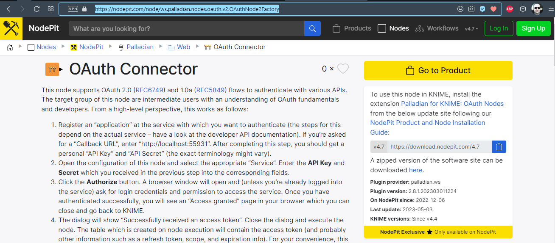The height and width of the screenshot is (243, 555).
Task: Toggle the VPN badge in address bar
Action: [x=73, y=9]
